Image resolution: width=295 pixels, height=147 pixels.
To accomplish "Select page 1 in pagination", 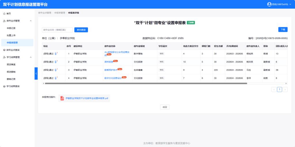I will click(279, 90).
